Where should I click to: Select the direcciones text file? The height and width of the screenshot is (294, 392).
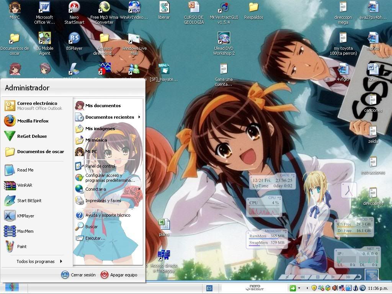(x=373, y=196)
